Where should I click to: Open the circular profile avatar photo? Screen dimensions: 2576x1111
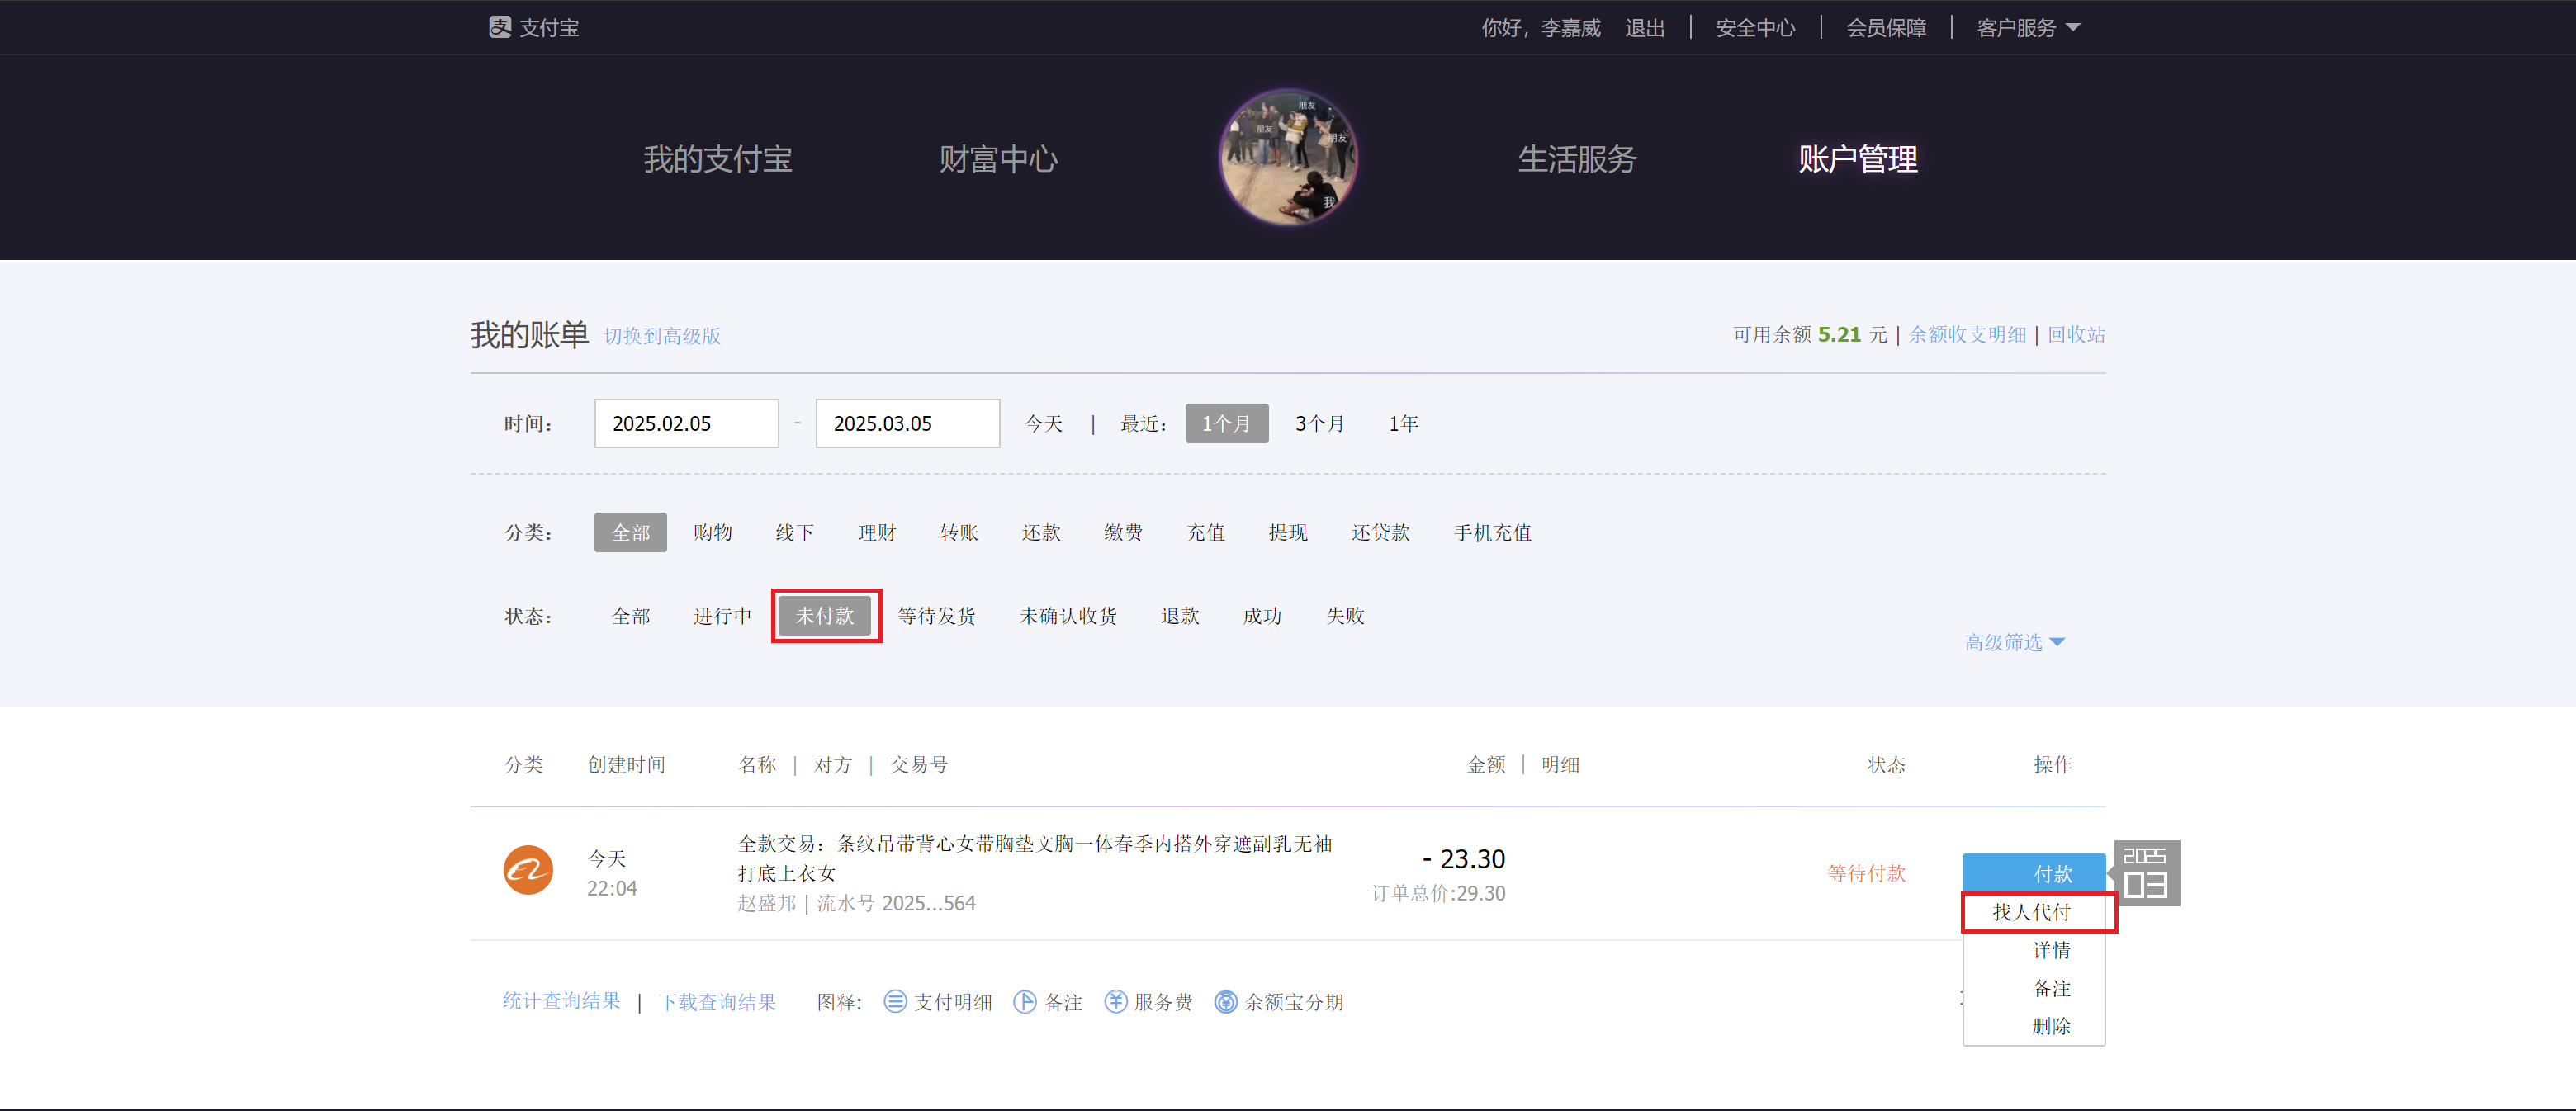click(x=1288, y=158)
